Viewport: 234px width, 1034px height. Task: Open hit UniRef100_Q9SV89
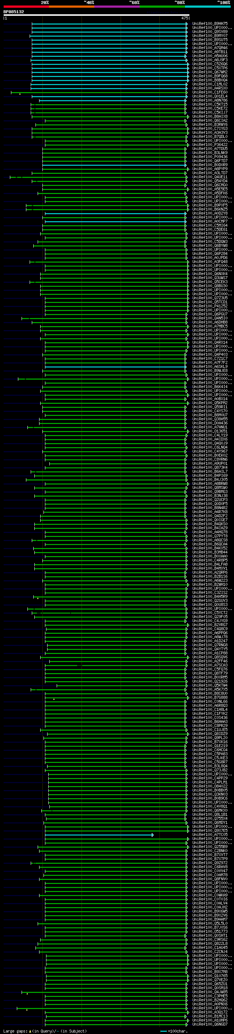point(210,32)
